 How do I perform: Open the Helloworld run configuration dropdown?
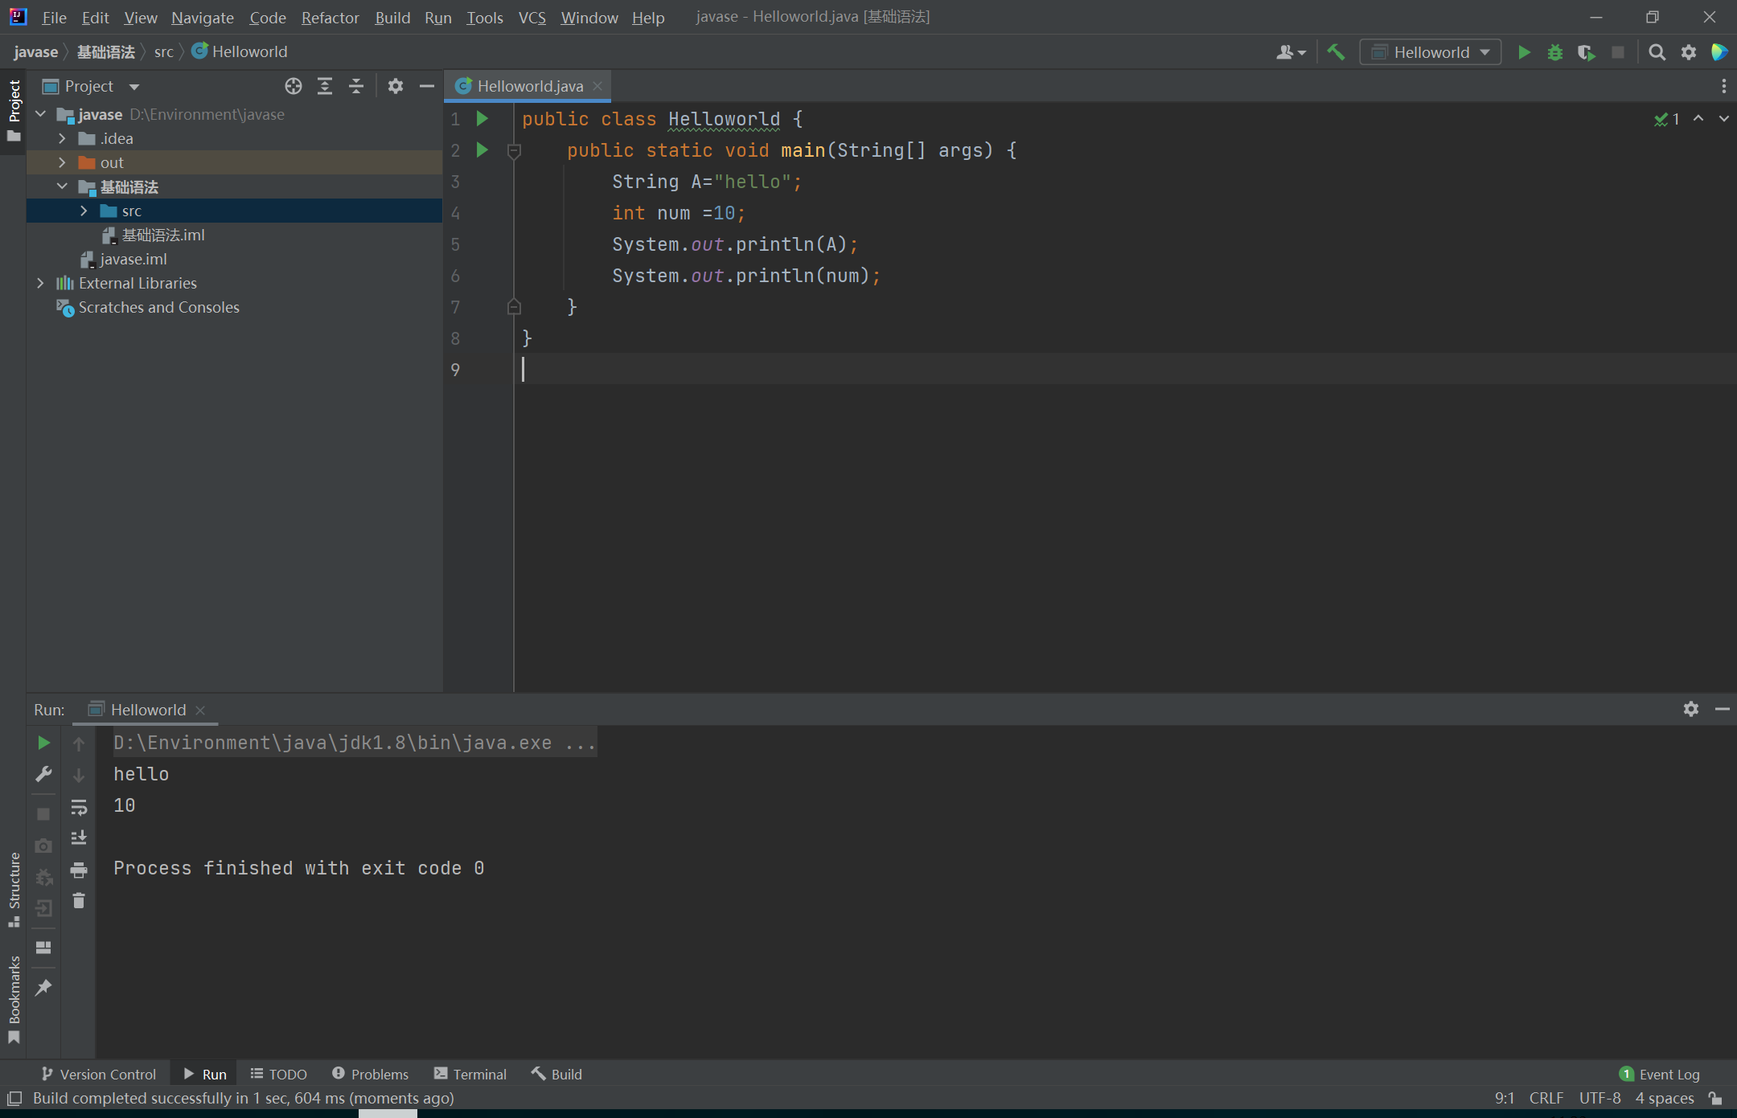point(1431,52)
